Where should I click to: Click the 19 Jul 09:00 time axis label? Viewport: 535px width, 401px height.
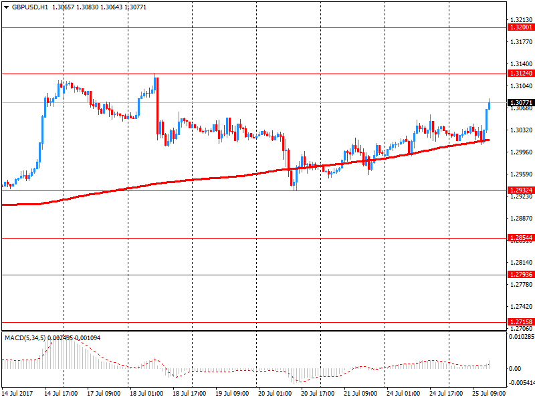click(x=232, y=394)
